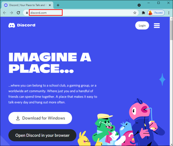
Task: Click the Login button
Action: [142, 26]
